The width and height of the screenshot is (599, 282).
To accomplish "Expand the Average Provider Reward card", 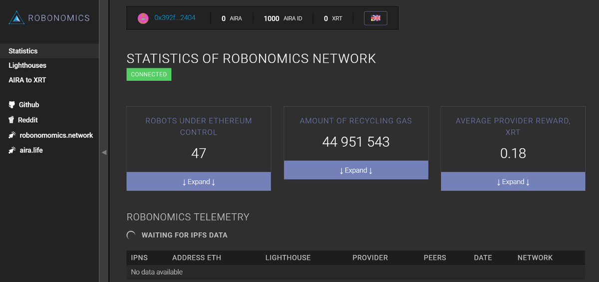I will tap(513, 182).
